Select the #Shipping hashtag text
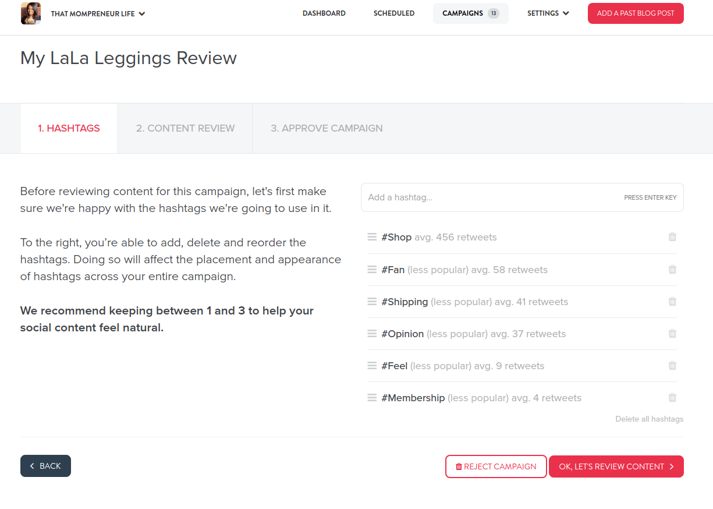 [x=405, y=302]
